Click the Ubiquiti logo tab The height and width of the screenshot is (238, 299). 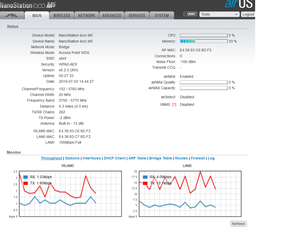pos(12,16)
